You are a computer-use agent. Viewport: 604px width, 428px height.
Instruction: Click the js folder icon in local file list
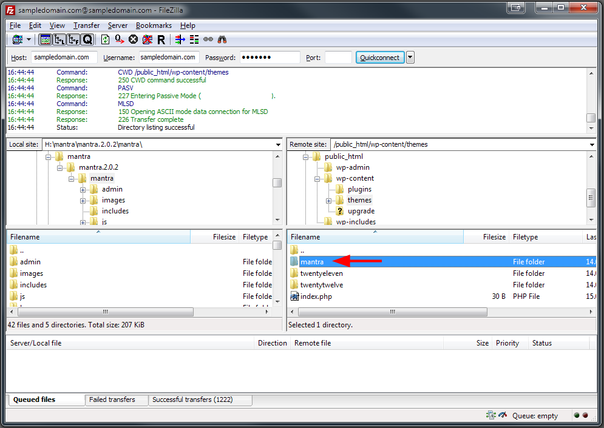(x=14, y=296)
